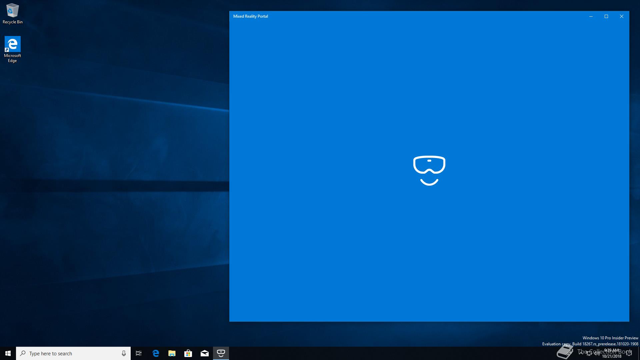This screenshot has width=640, height=360.
Task: Open the Mail app from the taskbar
Action: 204,353
